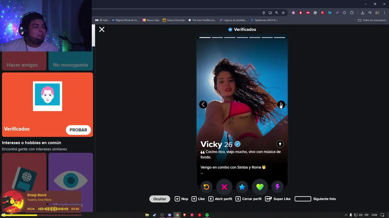The height and width of the screenshot is (218, 389).
Task: Open The best ChatBot bookmark
Action: [x=202, y=20]
